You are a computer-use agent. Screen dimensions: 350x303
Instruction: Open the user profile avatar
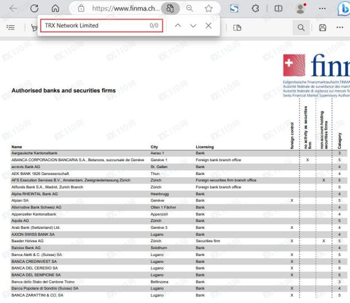tap(301, 9)
